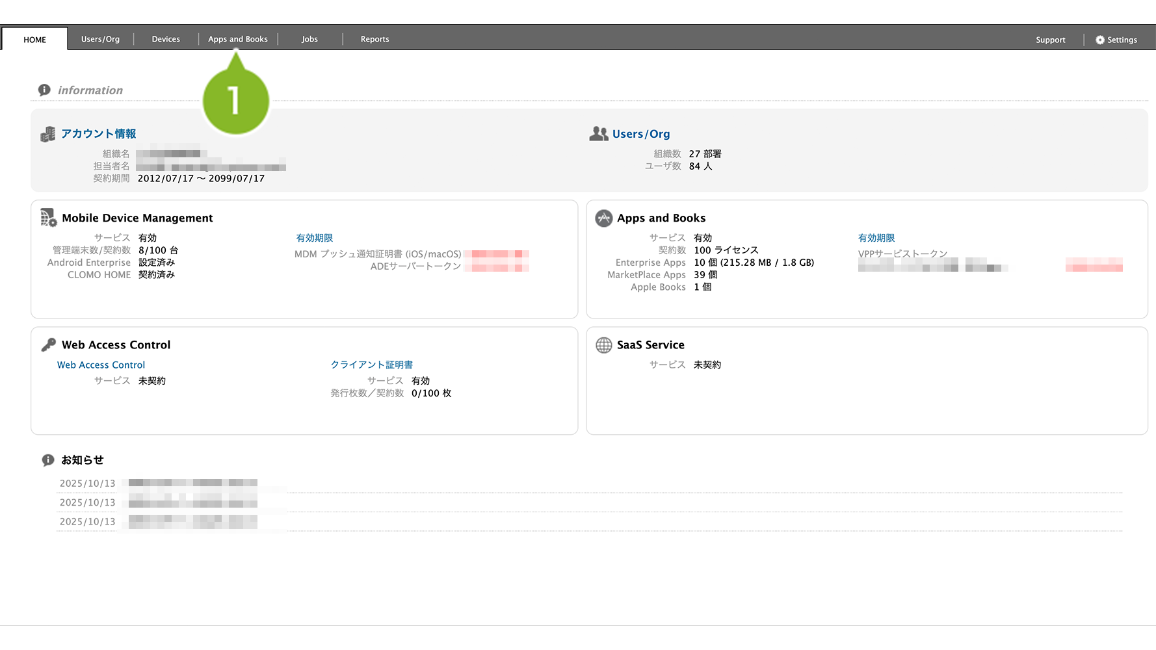Open the クライアント証明書 link

(x=371, y=365)
